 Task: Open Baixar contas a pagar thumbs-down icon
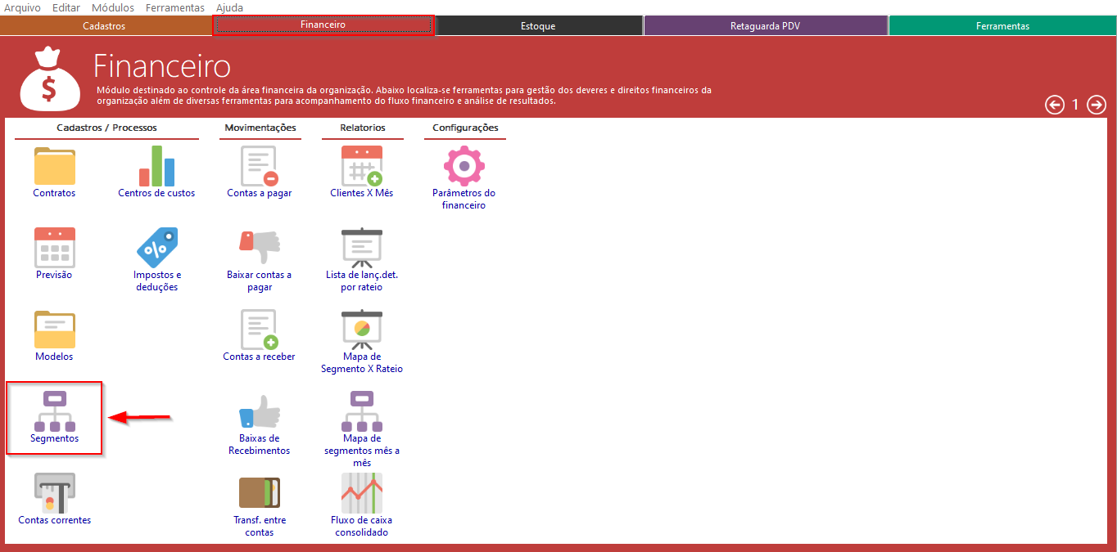point(259,248)
